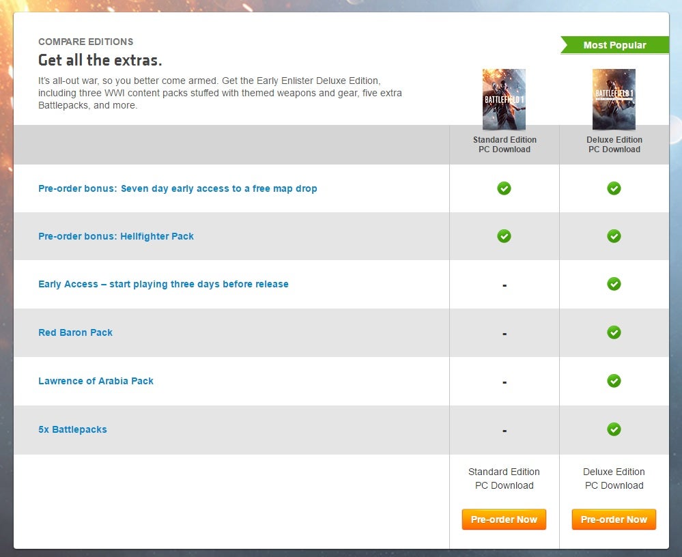682x557 pixels.
Task: Open the Standard Edition box art thumbnail
Action: point(504,99)
